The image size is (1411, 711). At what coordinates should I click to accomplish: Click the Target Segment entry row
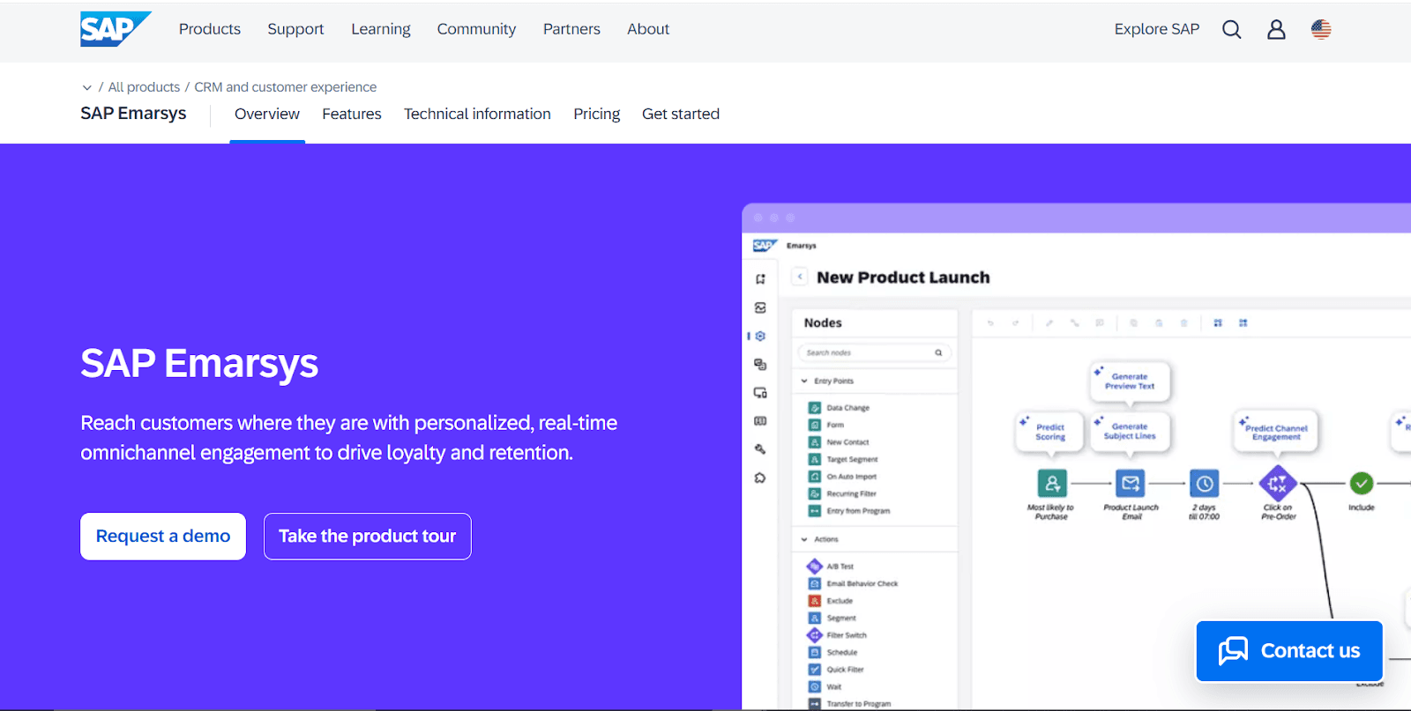pos(843,459)
